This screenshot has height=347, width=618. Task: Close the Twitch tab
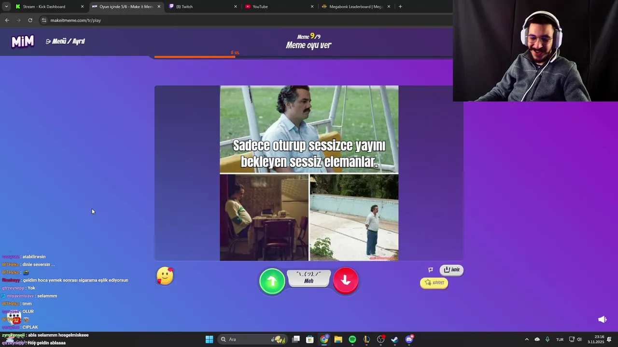point(236,7)
